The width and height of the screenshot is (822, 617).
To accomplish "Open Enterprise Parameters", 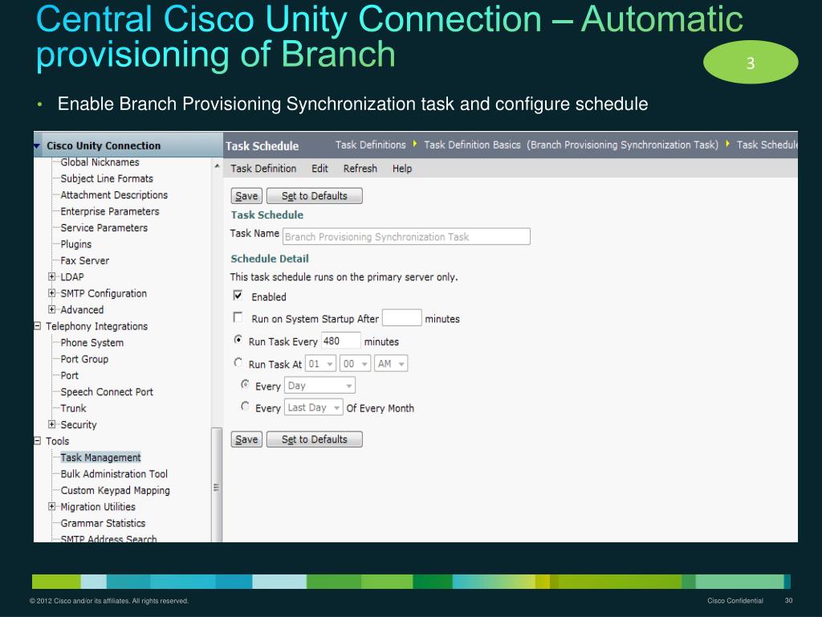I will click(110, 211).
